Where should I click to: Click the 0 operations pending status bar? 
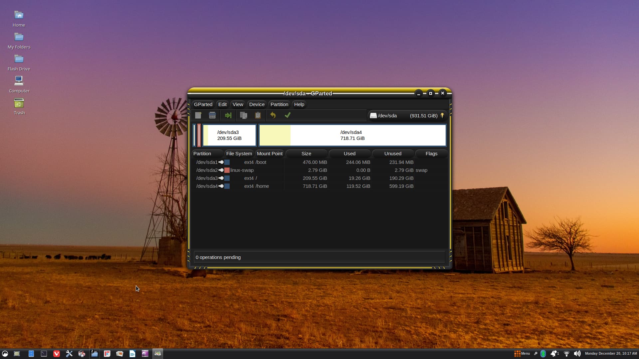(319, 257)
